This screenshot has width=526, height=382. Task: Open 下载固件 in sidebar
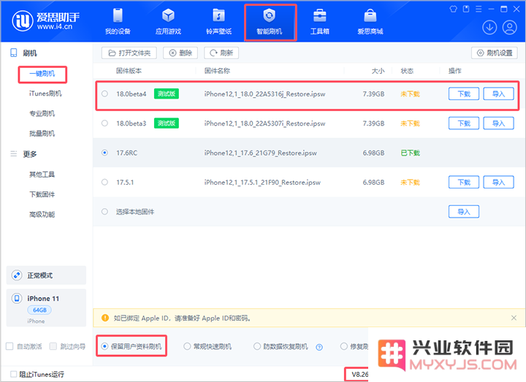42,194
